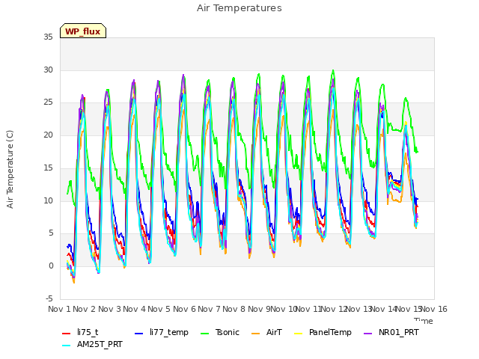Click the Nov 5 x-axis tick label
Image resolution: width=479 pixels, height=359 pixels.
(159, 309)
